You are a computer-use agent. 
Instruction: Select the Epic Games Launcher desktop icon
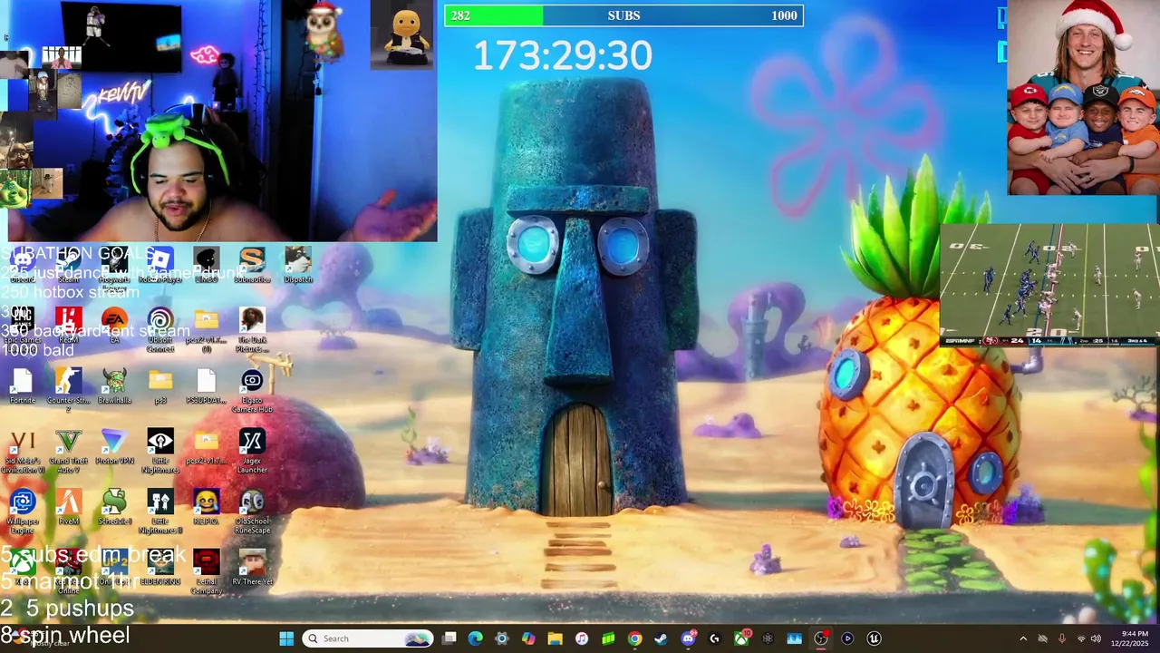point(22,326)
